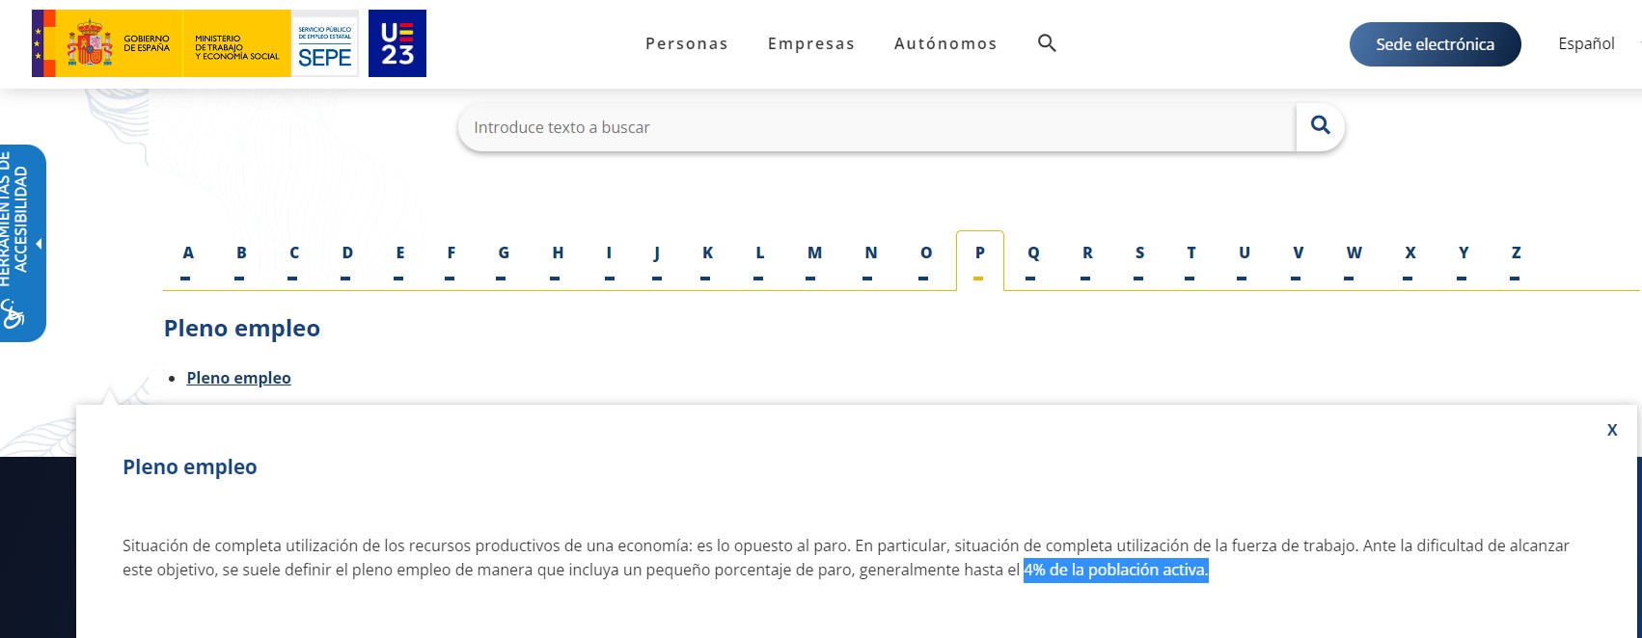
Task: Select letter A in glossary index
Action: point(188,253)
